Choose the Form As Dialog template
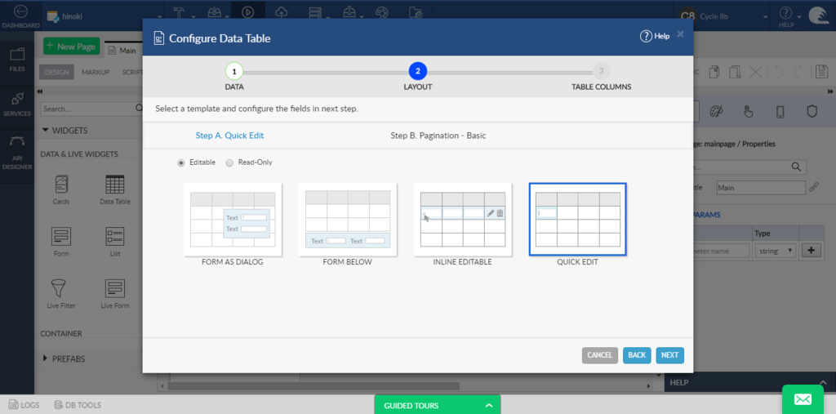 (x=233, y=220)
